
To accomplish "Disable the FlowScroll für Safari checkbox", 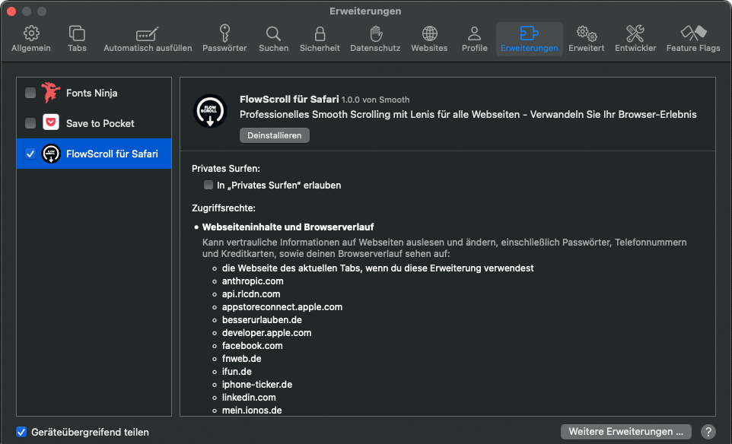I will point(30,154).
